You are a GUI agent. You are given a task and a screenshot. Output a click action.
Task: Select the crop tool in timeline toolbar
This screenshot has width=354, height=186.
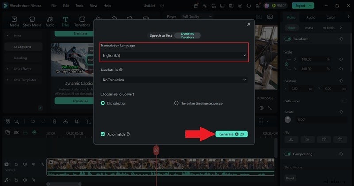(77, 121)
